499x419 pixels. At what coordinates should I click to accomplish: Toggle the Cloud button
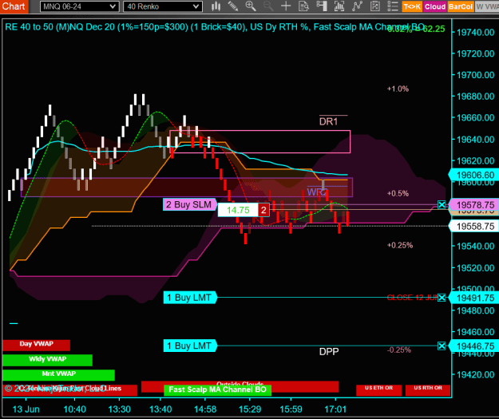(435, 6)
